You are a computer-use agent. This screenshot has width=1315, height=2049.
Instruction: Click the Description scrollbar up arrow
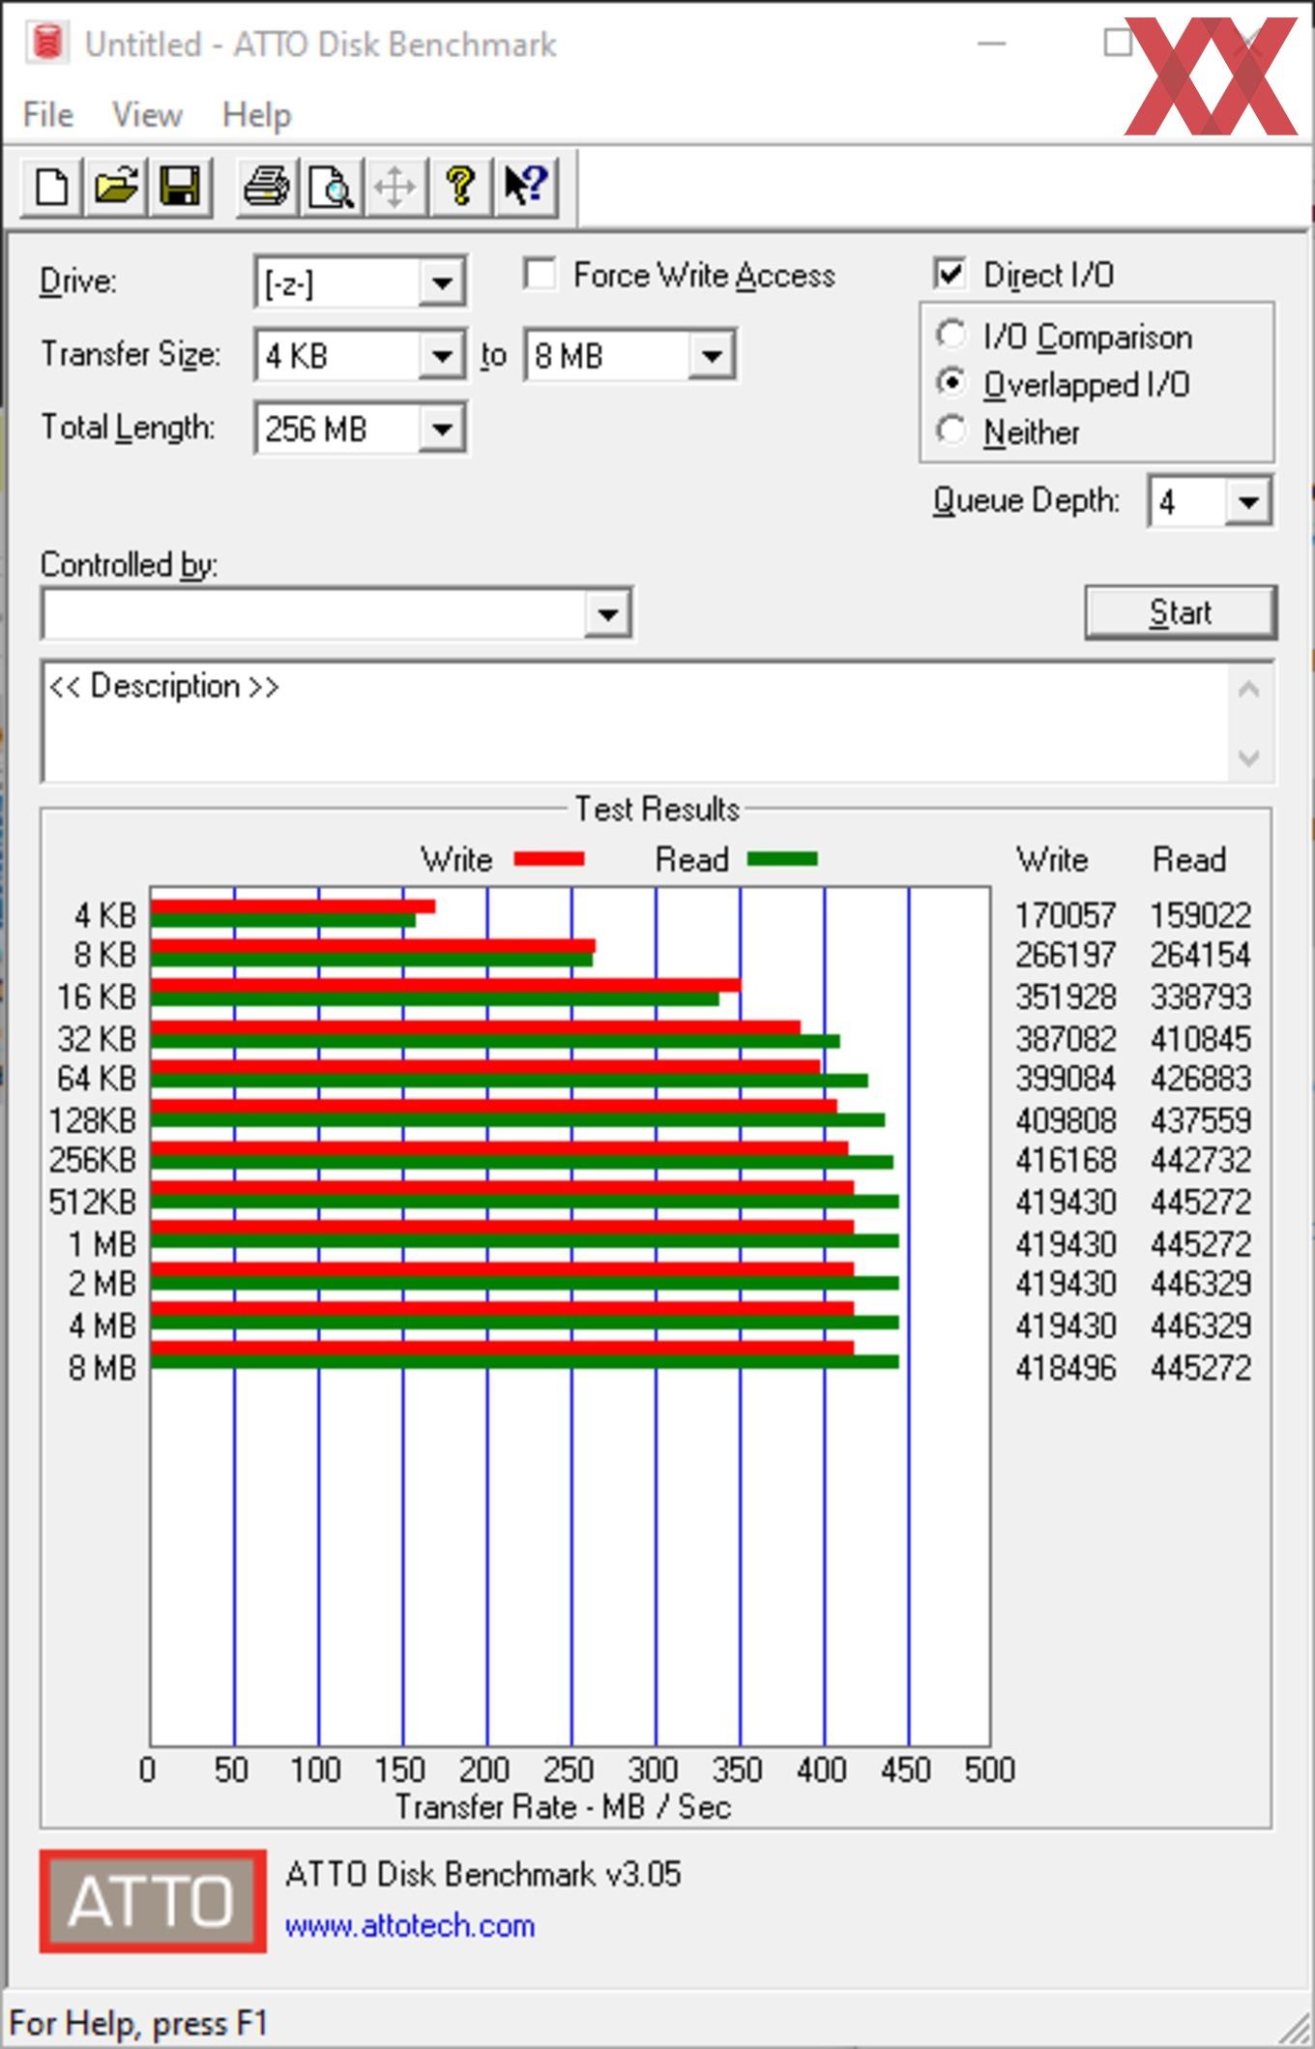click(x=1249, y=691)
